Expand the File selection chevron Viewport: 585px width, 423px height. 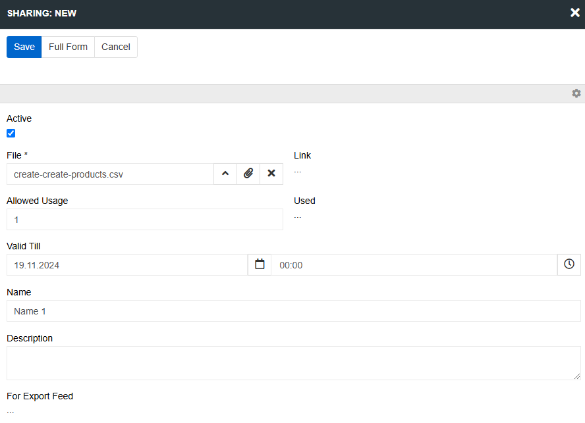[225, 174]
